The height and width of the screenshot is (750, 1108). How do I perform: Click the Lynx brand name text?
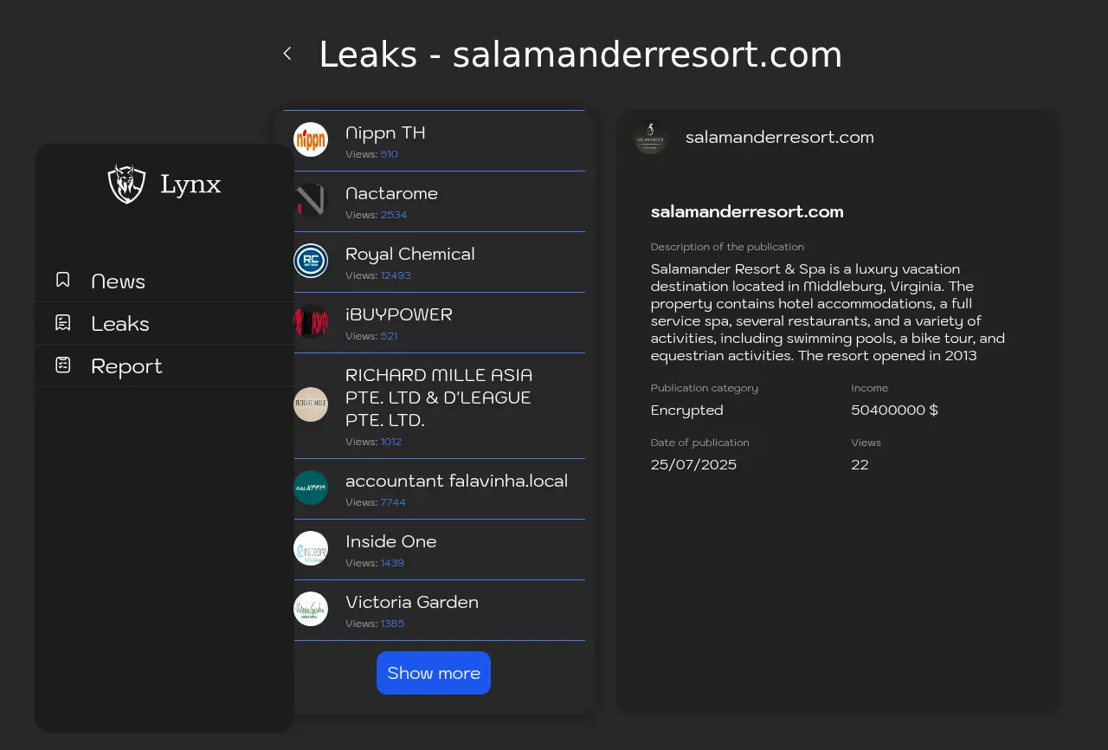coord(190,184)
